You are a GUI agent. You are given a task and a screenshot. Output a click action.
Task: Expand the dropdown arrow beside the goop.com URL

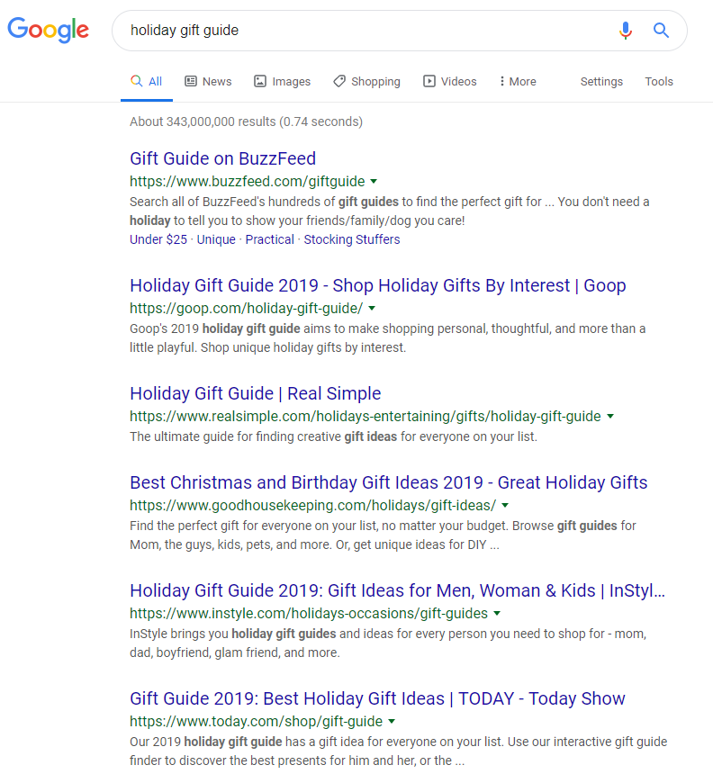coord(372,309)
